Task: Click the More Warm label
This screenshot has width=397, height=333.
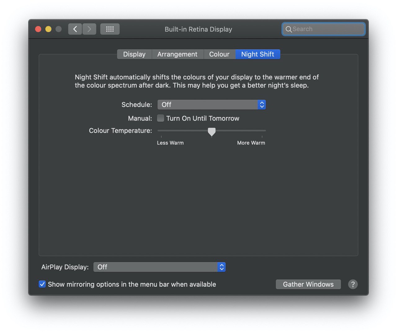Action: click(x=251, y=143)
